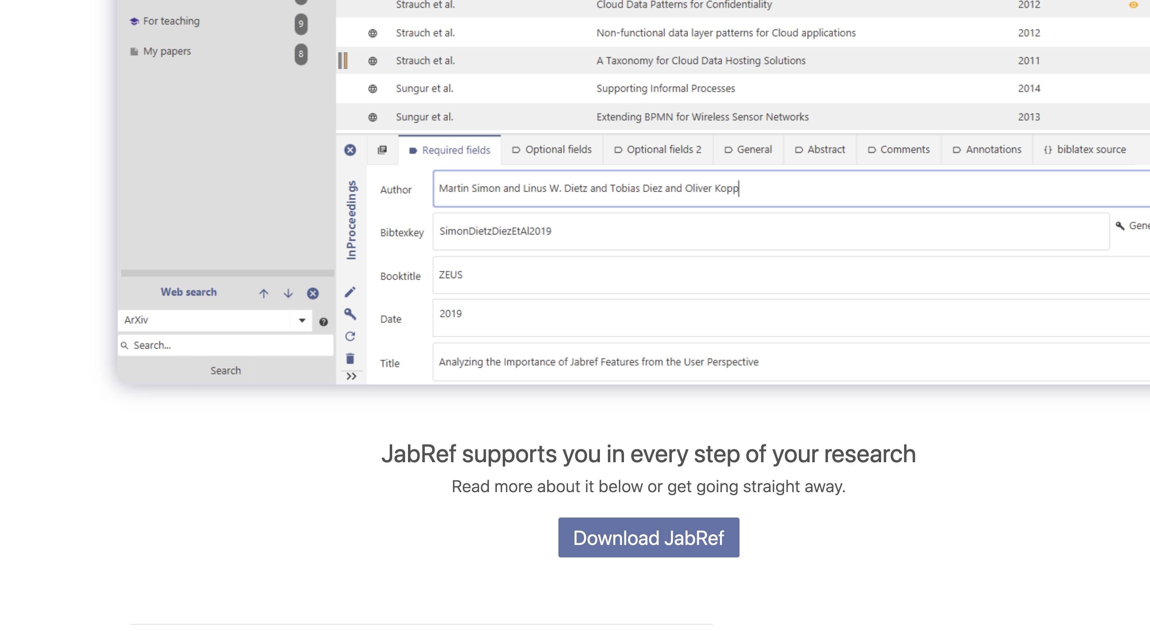Toggle the file ranking marker on the Taxonomy entry
The image size is (1150, 631).
[x=344, y=60]
